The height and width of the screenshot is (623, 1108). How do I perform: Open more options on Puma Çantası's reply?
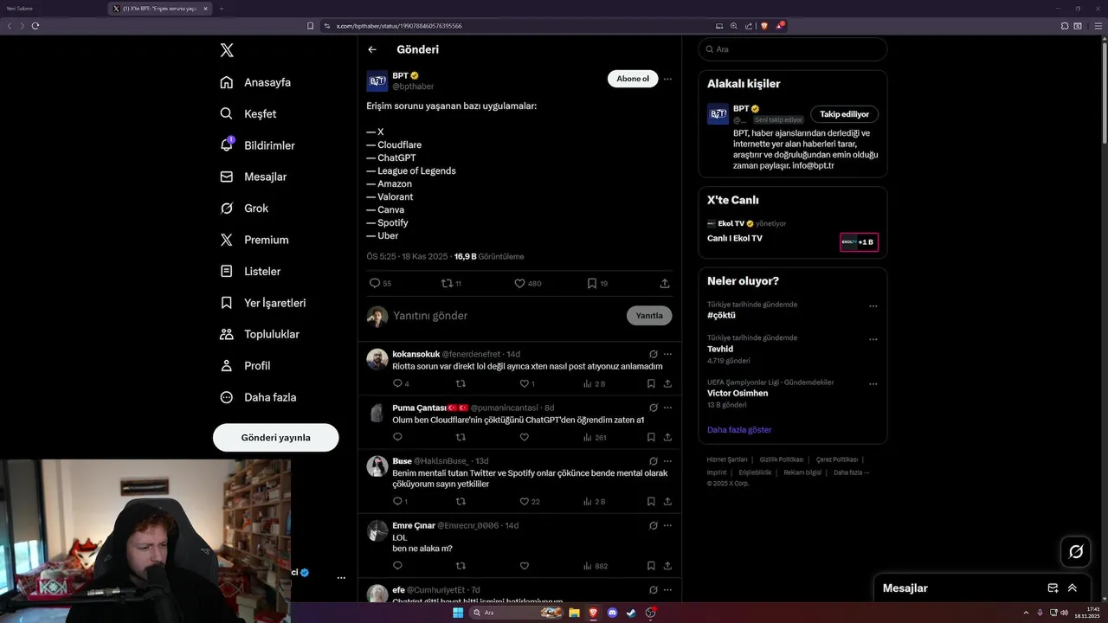[667, 408]
